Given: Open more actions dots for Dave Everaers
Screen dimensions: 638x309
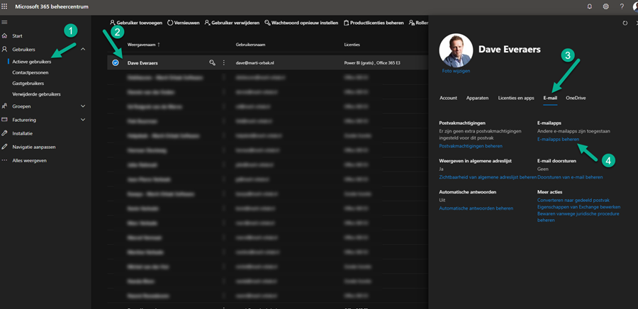Looking at the screenshot, I should pos(223,63).
